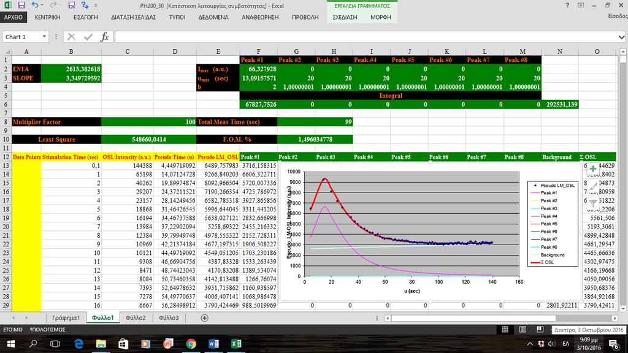Select Background legend entry in chart
The image size is (628, 353).
point(547,255)
